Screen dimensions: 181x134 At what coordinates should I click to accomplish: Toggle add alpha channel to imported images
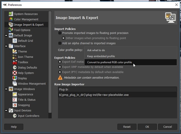pyautogui.click(x=60, y=43)
